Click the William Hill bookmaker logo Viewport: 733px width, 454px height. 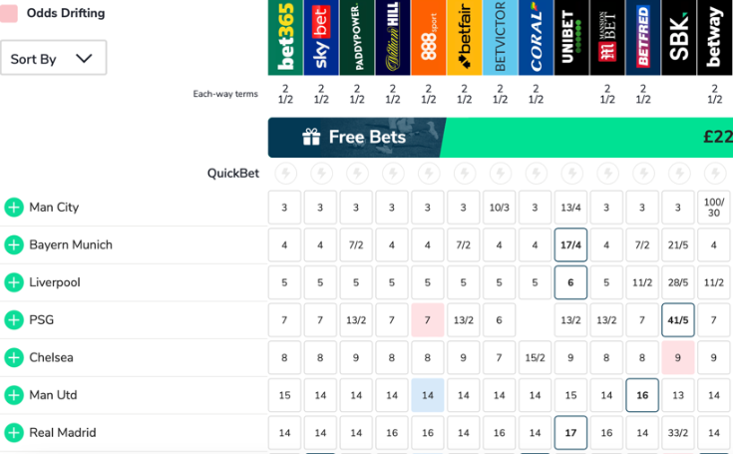click(392, 38)
